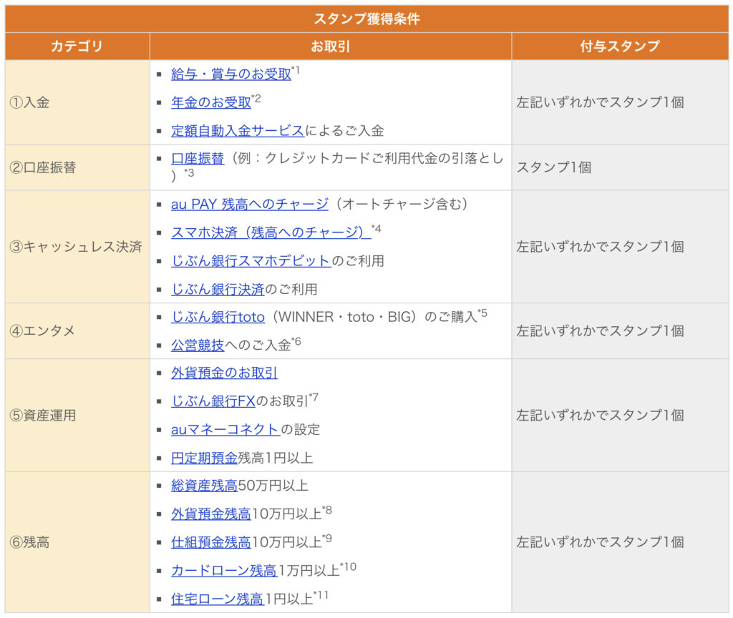Open the 外貨預金のお取引 link
Image resolution: width=733 pixels, height=618 pixels.
pos(224,373)
